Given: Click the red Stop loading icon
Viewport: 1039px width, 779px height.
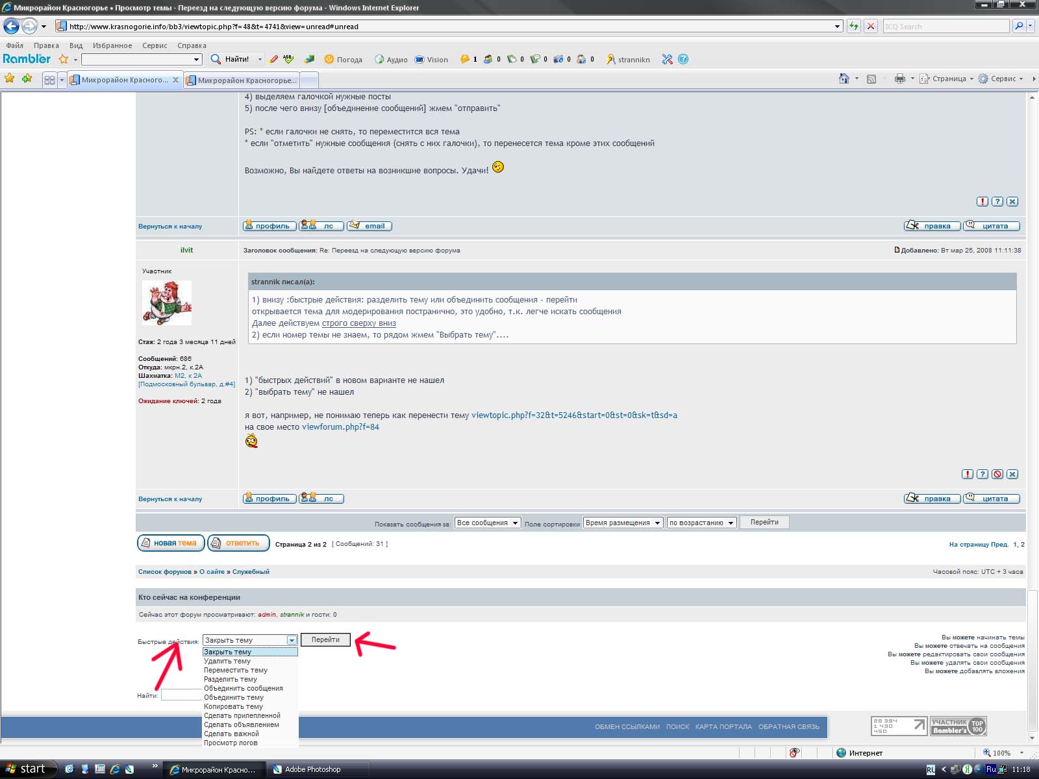Looking at the screenshot, I should (871, 26).
